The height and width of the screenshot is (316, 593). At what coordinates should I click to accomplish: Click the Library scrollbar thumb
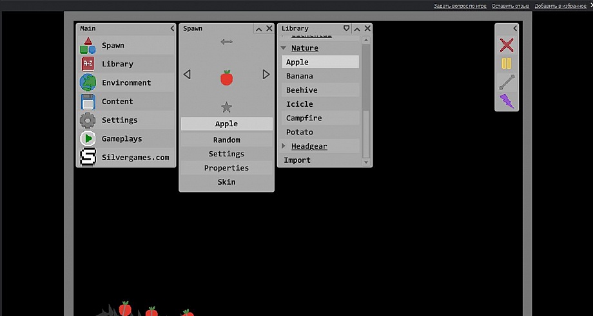coord(365,134)
